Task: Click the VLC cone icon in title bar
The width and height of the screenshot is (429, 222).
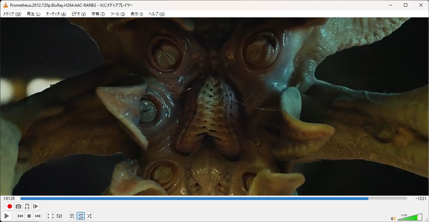Action: coord(5,5)
